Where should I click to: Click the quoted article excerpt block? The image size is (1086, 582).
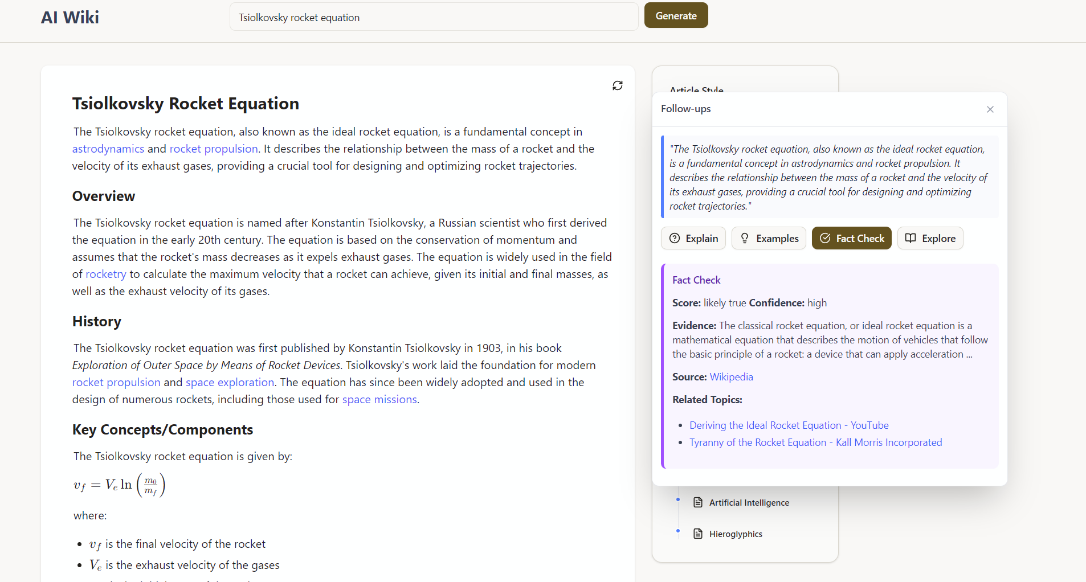pos(830,177)
